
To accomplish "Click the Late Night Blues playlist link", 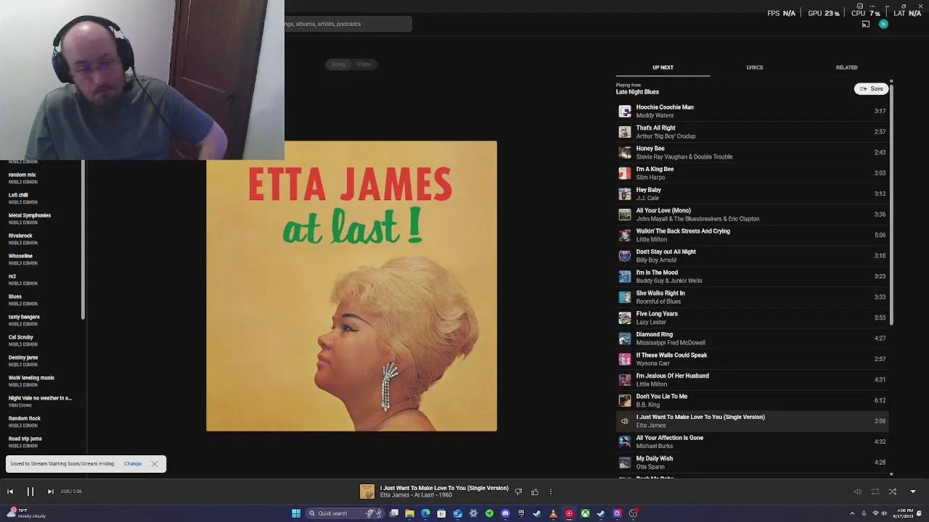I will (x=637, y=92).
